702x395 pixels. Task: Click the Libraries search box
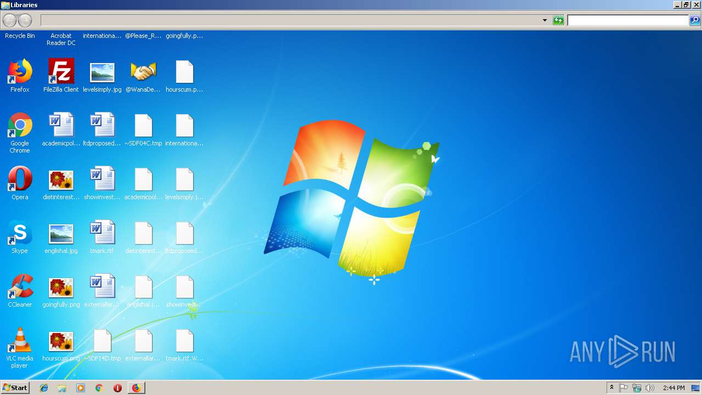pos(628,20)
